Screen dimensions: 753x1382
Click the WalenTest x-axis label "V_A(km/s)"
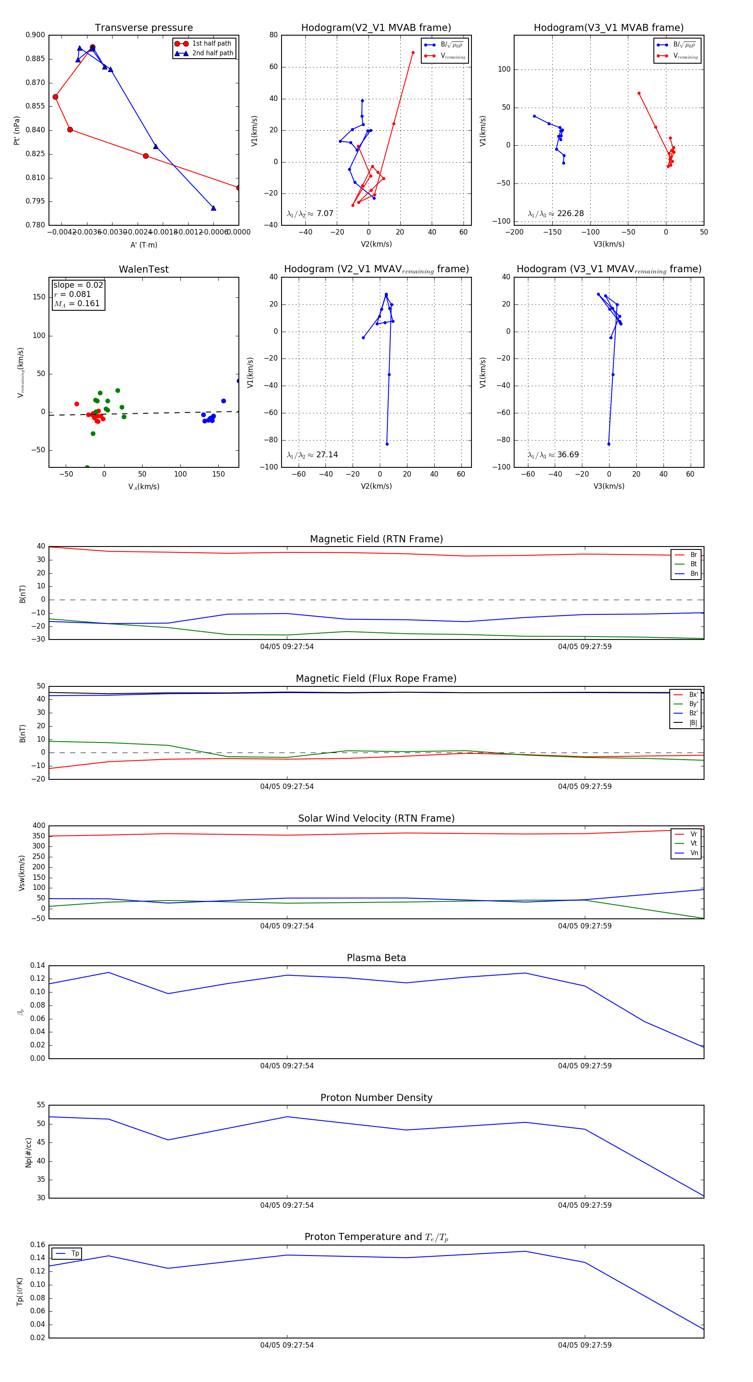pyautogui.click(x=143, y=487)
